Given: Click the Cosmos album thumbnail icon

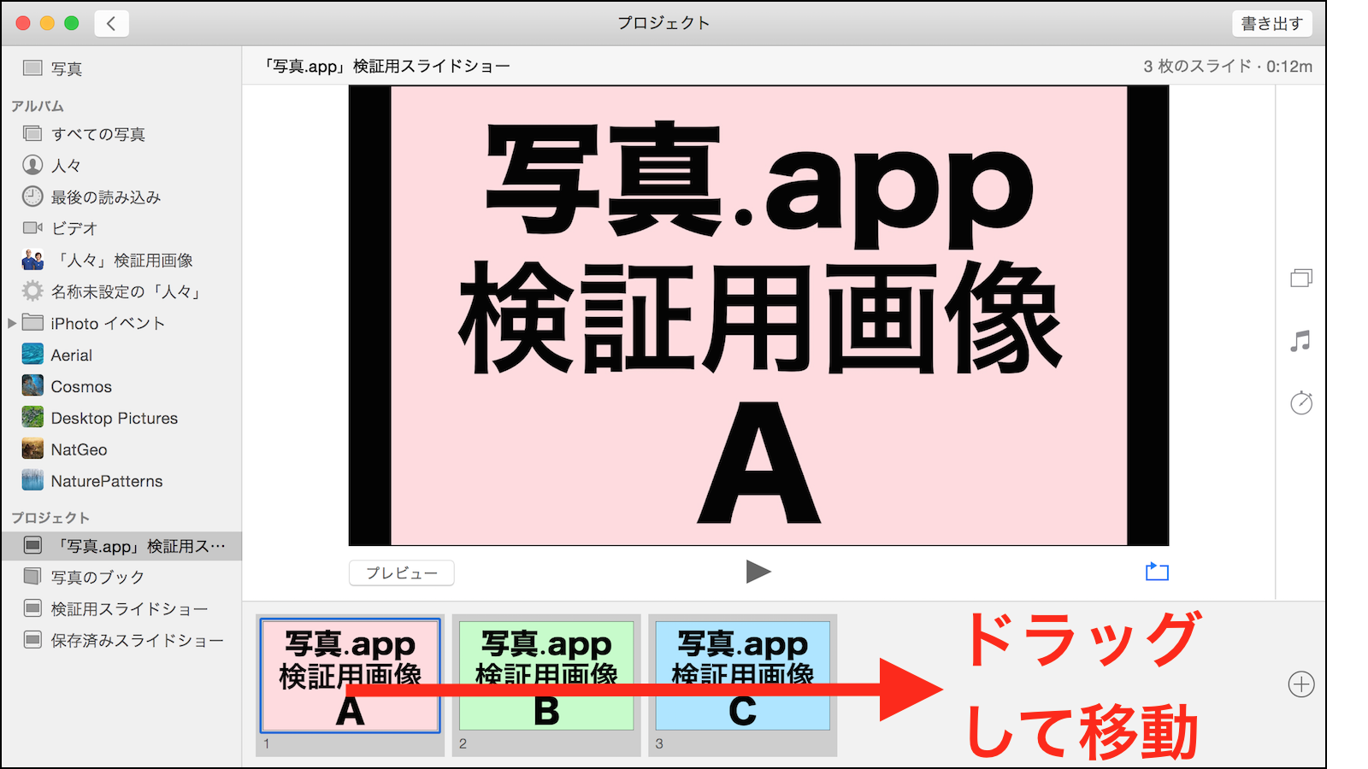Looking at the screenshot, I should click(32, 386).
